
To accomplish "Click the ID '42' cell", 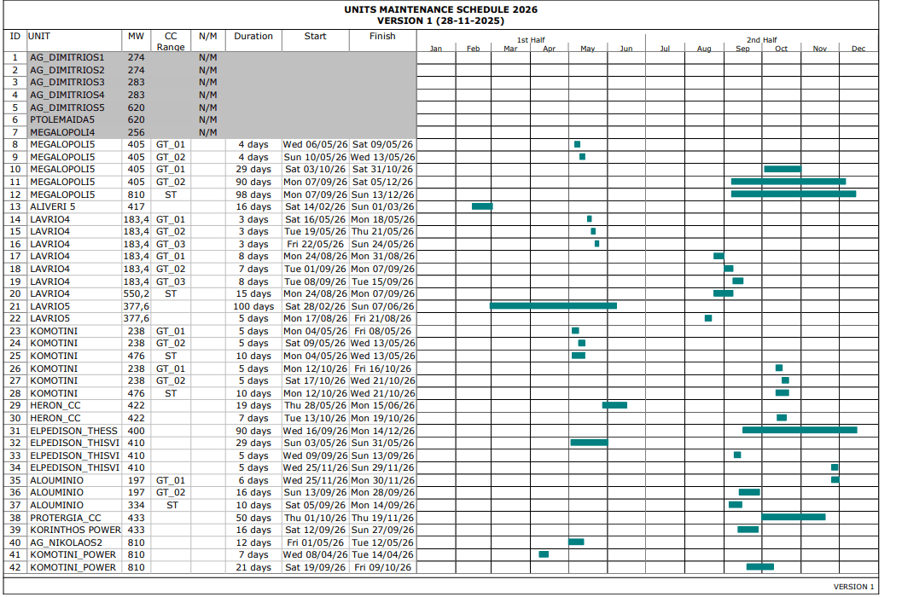I will point(15,567).
